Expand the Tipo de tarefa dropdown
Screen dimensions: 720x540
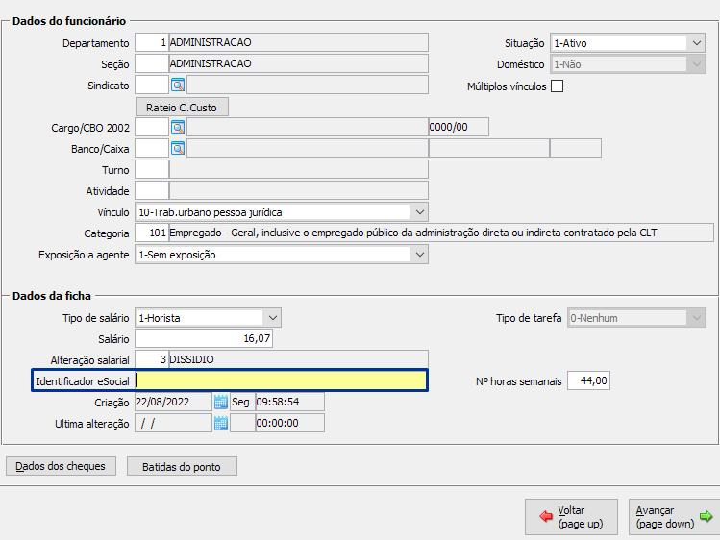click(x=697, y=318)
